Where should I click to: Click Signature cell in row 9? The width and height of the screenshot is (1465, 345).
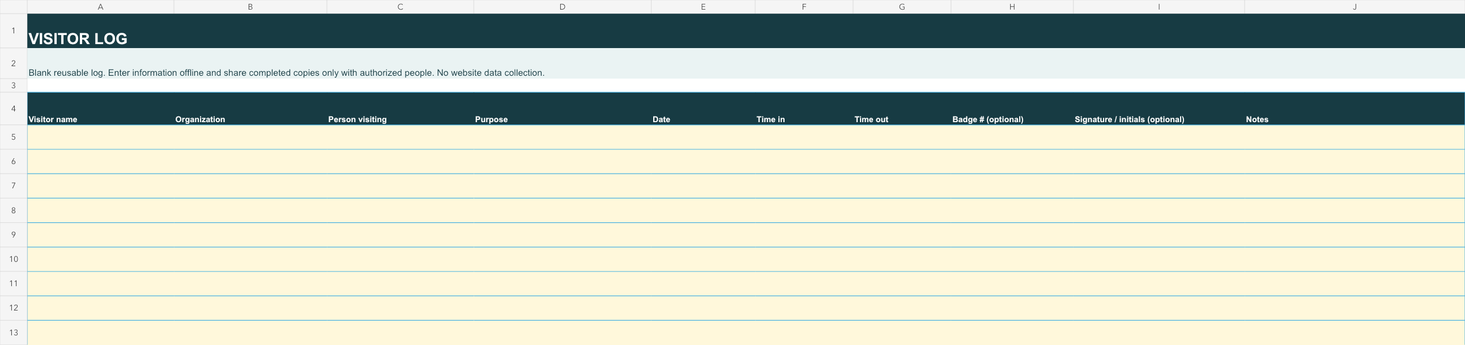(1159, 235)
